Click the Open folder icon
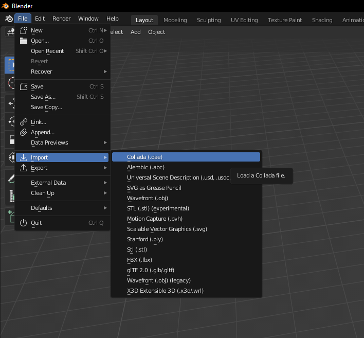The image size is (364, 338). pos(24,41)
